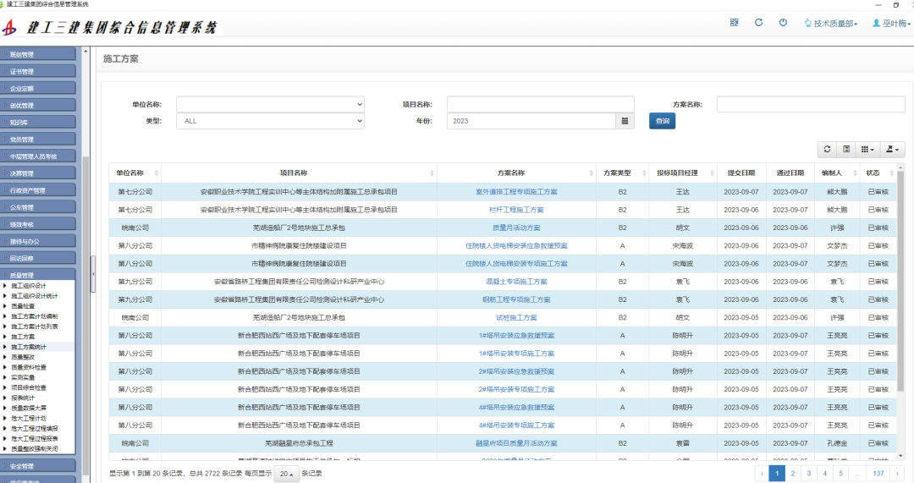The width and height of the screenshot is (914, 483).
Task: Click the 方案名称 search input field
Action: [x=811, y=104]
